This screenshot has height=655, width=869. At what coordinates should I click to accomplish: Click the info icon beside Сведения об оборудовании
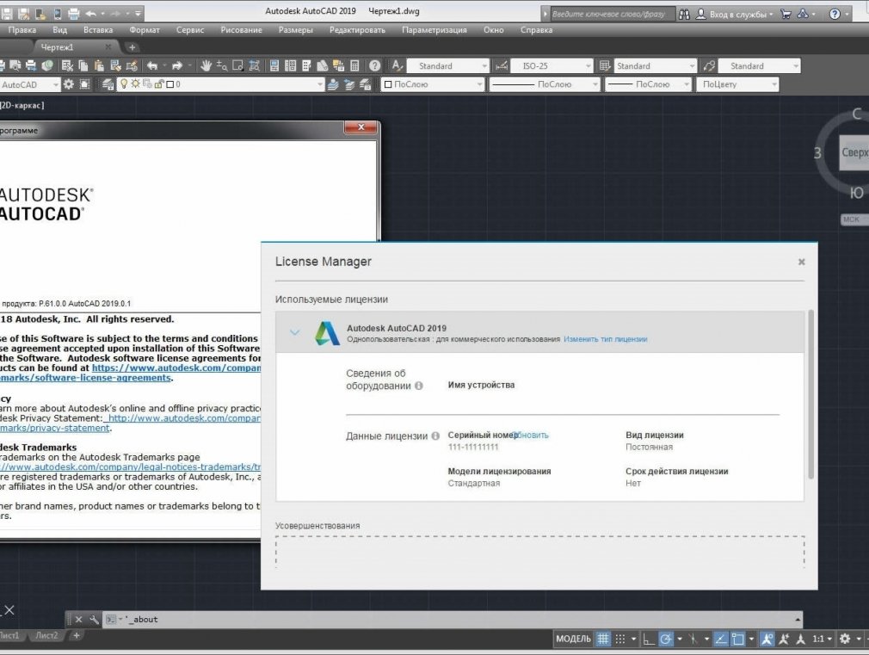(x=419, y=386)
